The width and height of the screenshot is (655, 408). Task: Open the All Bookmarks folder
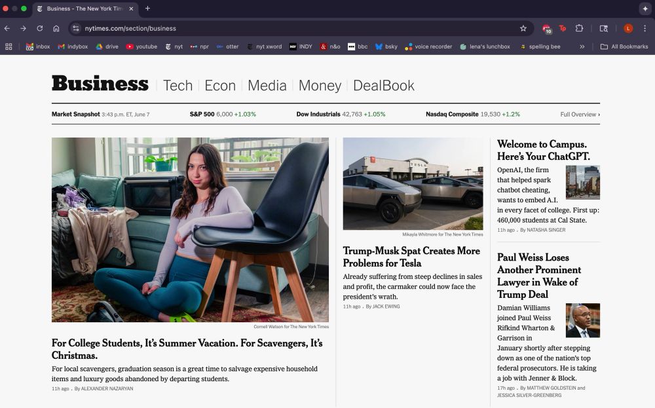(624, 46)
